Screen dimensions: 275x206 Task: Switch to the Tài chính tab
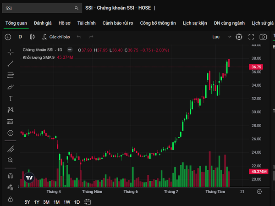(x=87, y=23)
